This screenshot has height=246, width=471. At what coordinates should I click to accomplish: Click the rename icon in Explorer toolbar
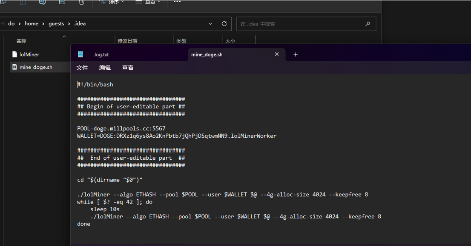pos(42,2)
